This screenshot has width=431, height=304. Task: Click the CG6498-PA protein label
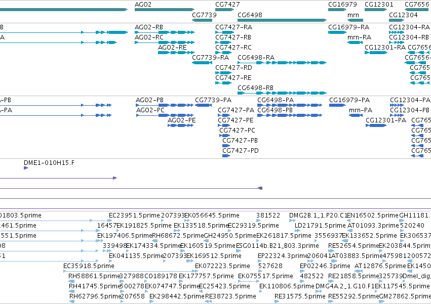click(x=276, y=100)
